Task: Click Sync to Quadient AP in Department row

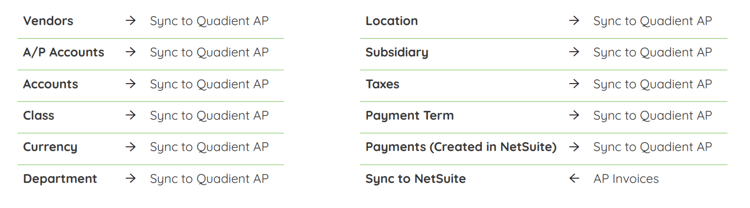Action: [209, 179]
